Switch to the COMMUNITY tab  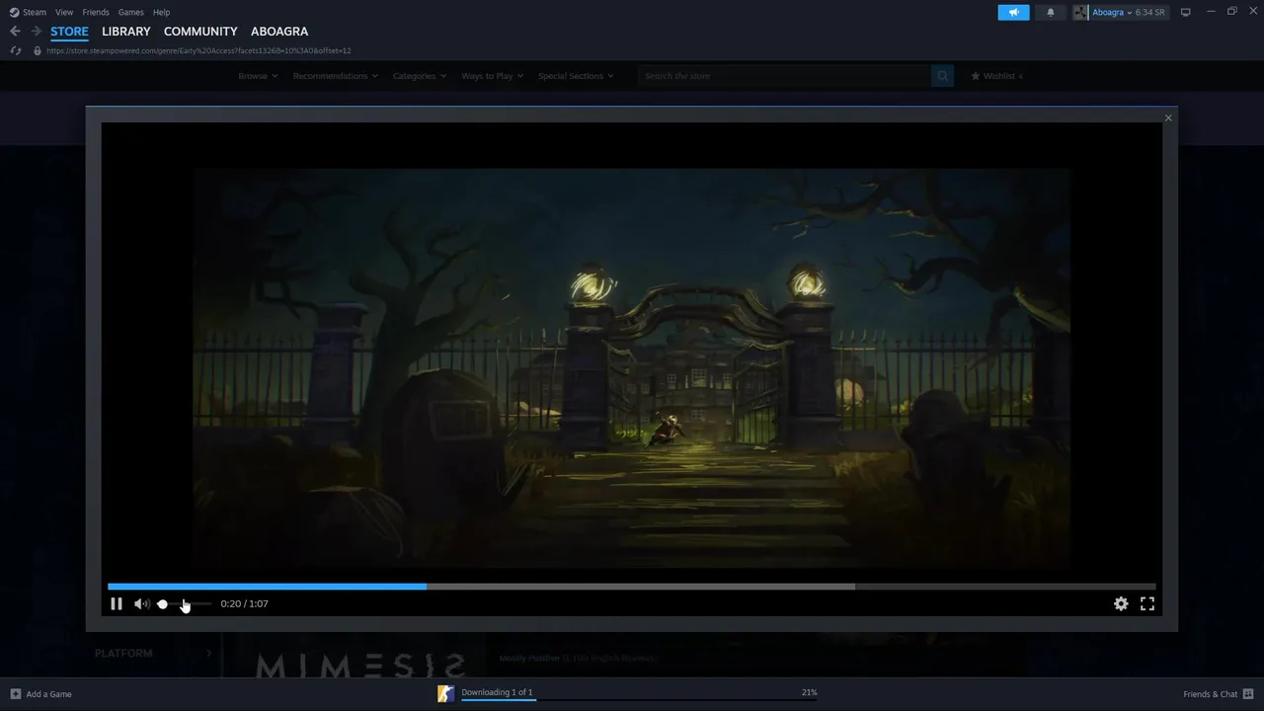tap(200, 32)
